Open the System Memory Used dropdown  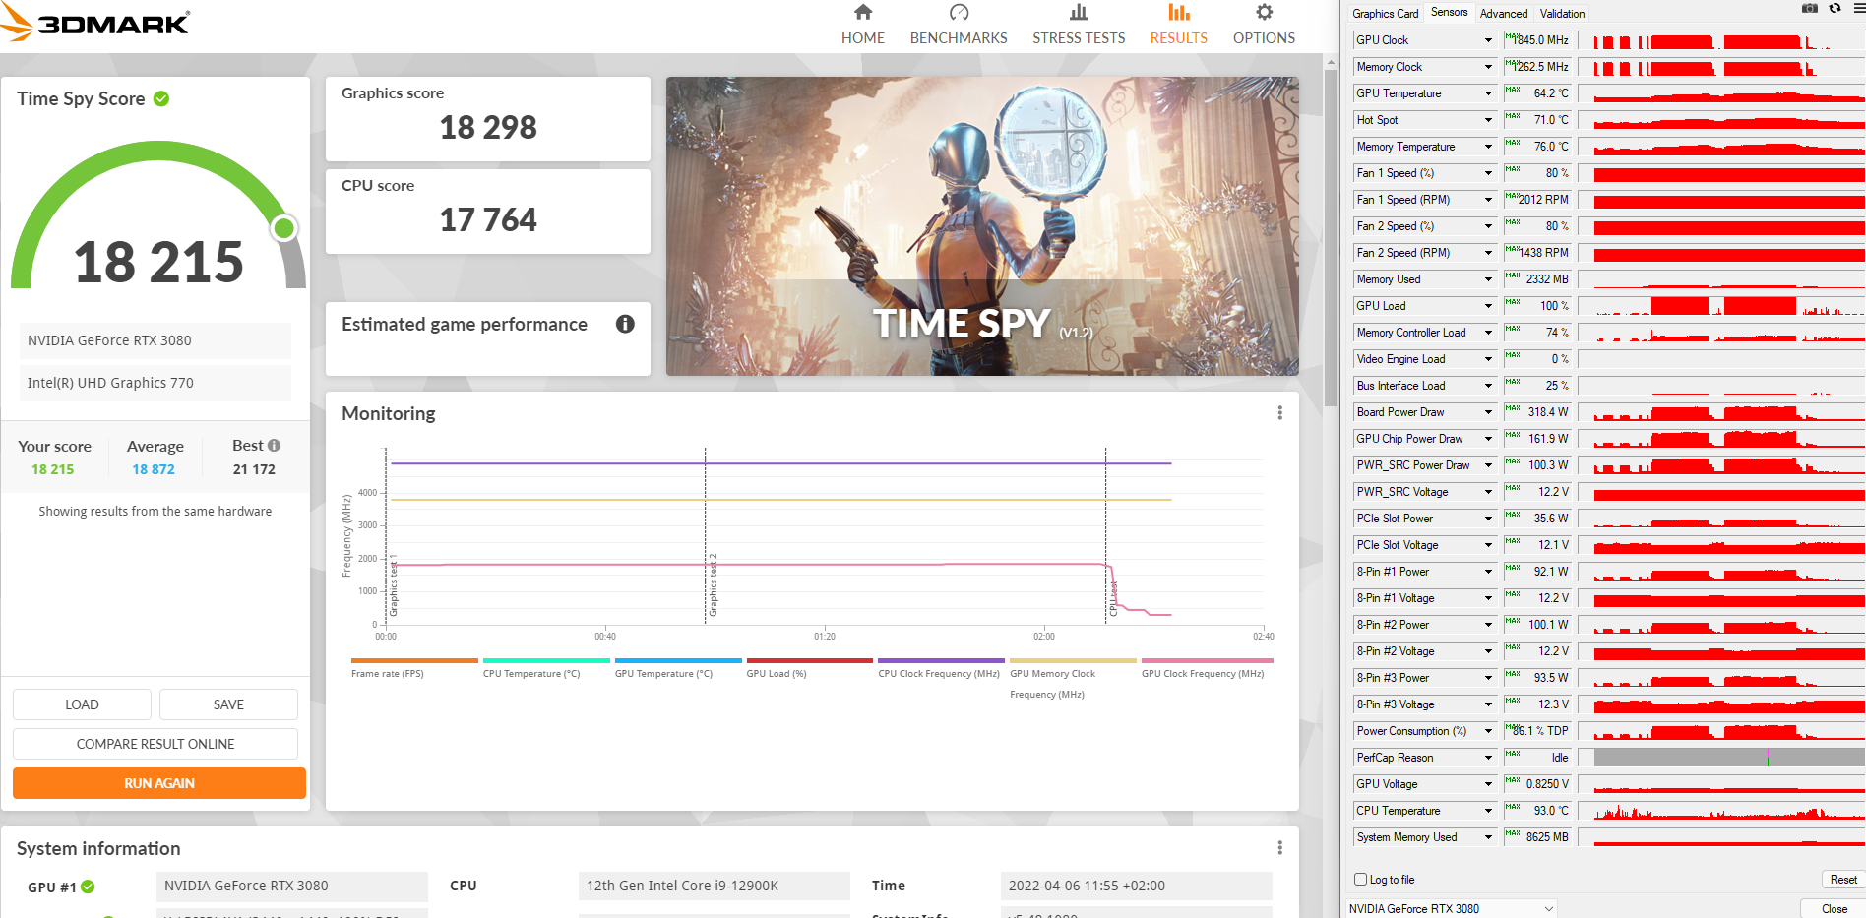pyautogui.click(x=1488, y=837)
